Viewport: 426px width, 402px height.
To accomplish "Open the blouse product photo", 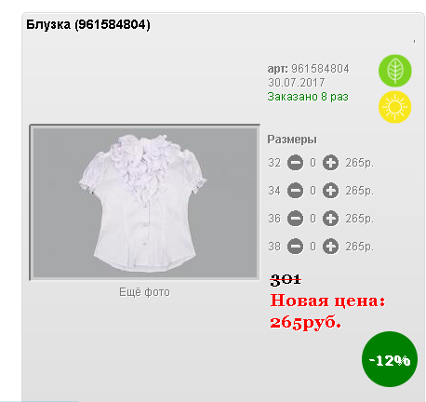I will (145, 202).
